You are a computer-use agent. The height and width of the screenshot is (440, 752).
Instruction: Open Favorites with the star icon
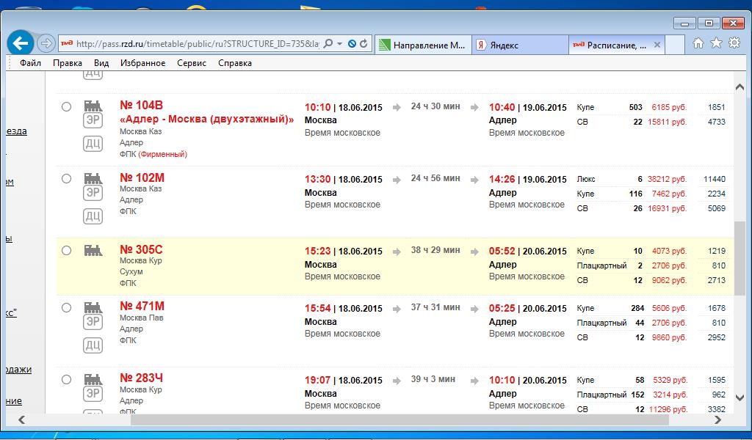[716, 44]
